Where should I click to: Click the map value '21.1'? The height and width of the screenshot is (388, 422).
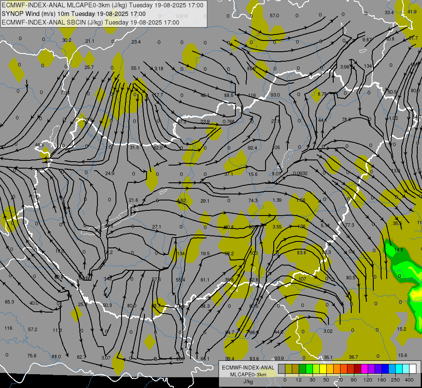[90, 41]
